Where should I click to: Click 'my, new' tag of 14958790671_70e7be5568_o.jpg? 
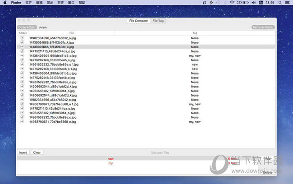click(195, 122)
